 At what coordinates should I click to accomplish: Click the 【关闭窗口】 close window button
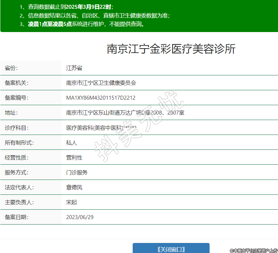click(171, 249)
